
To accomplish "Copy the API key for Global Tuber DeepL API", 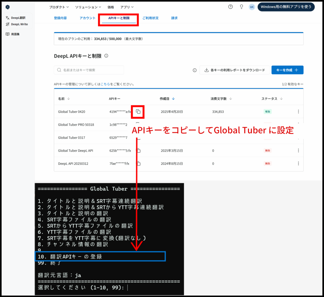I will (x=139, y=151).
